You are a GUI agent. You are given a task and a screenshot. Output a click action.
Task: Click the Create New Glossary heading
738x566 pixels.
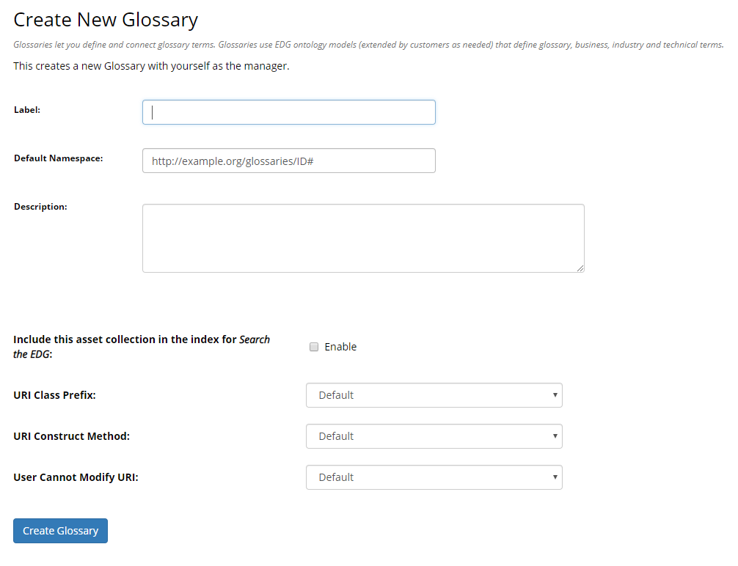coord(106,20)
